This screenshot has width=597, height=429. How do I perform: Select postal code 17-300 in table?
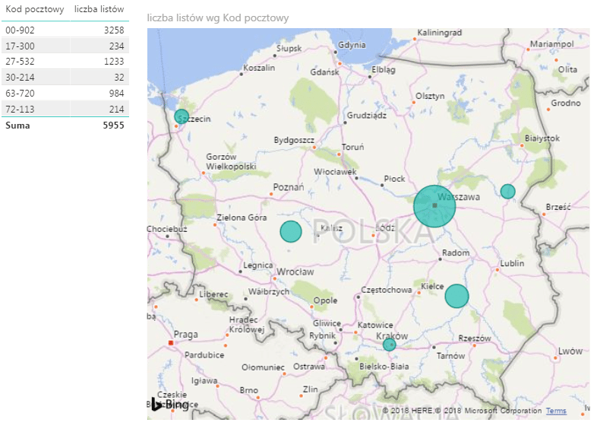point(20,46)
